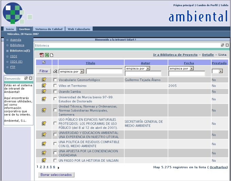Click the Autor filter text field
The image size is (231, 181).
coord(143,73)
